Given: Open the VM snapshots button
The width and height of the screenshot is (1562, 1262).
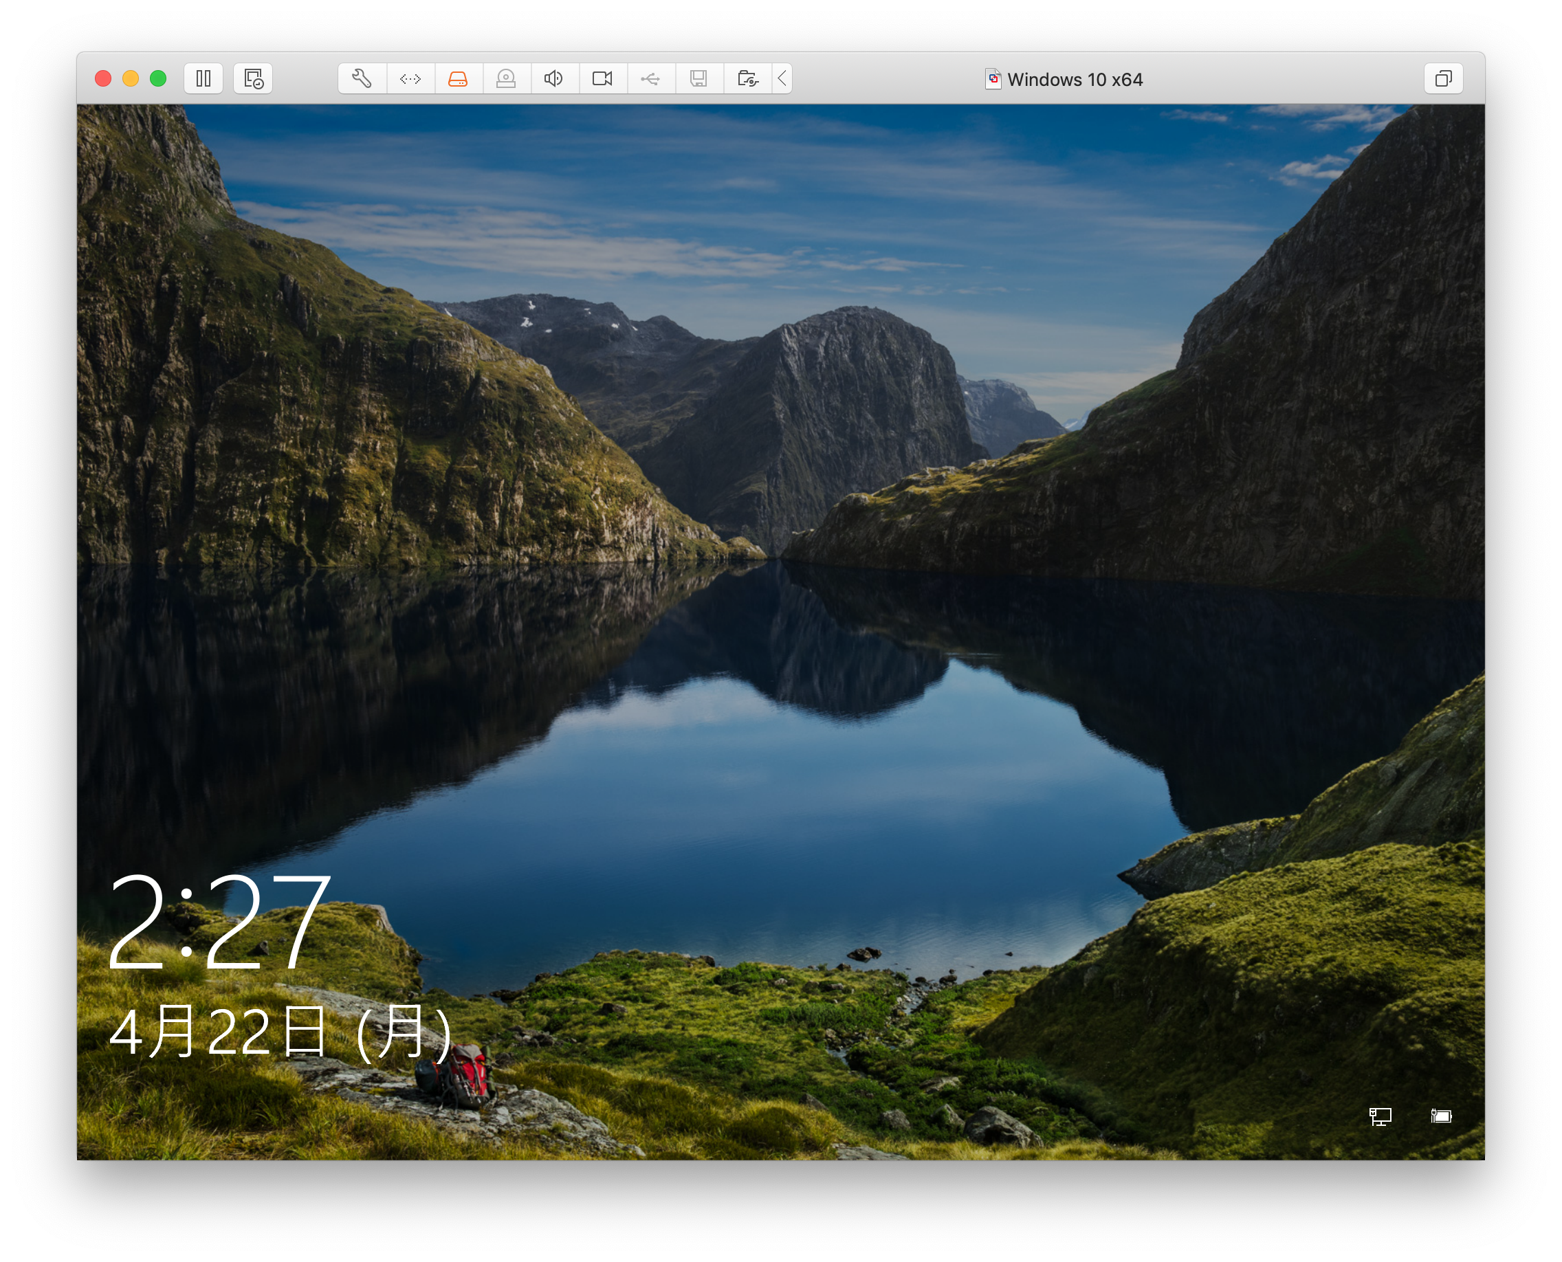Looking at the screenshot, I should pos(253,78).
